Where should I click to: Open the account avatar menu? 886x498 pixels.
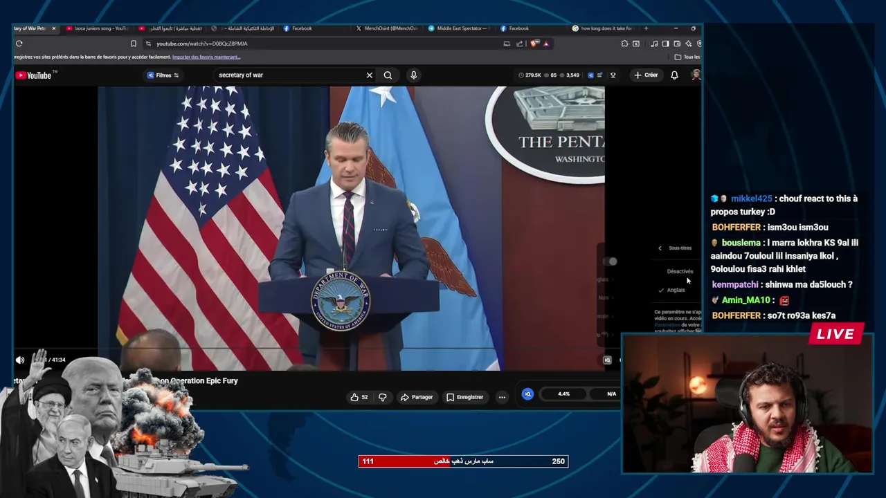696,75
